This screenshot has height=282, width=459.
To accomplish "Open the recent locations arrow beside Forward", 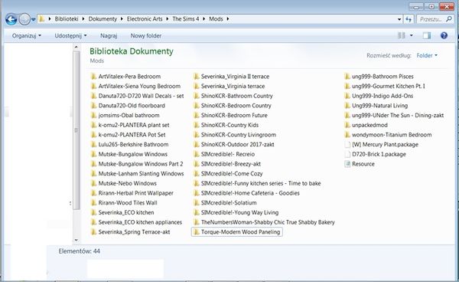I will coord(34,20).
